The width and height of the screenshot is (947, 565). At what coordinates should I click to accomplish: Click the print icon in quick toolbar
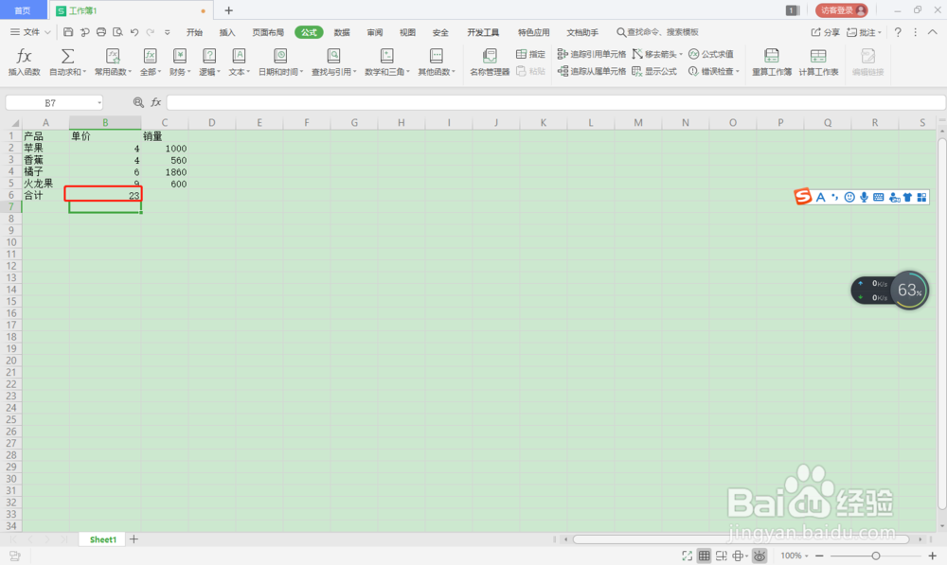pyautogui.click(x=101, y=32)
